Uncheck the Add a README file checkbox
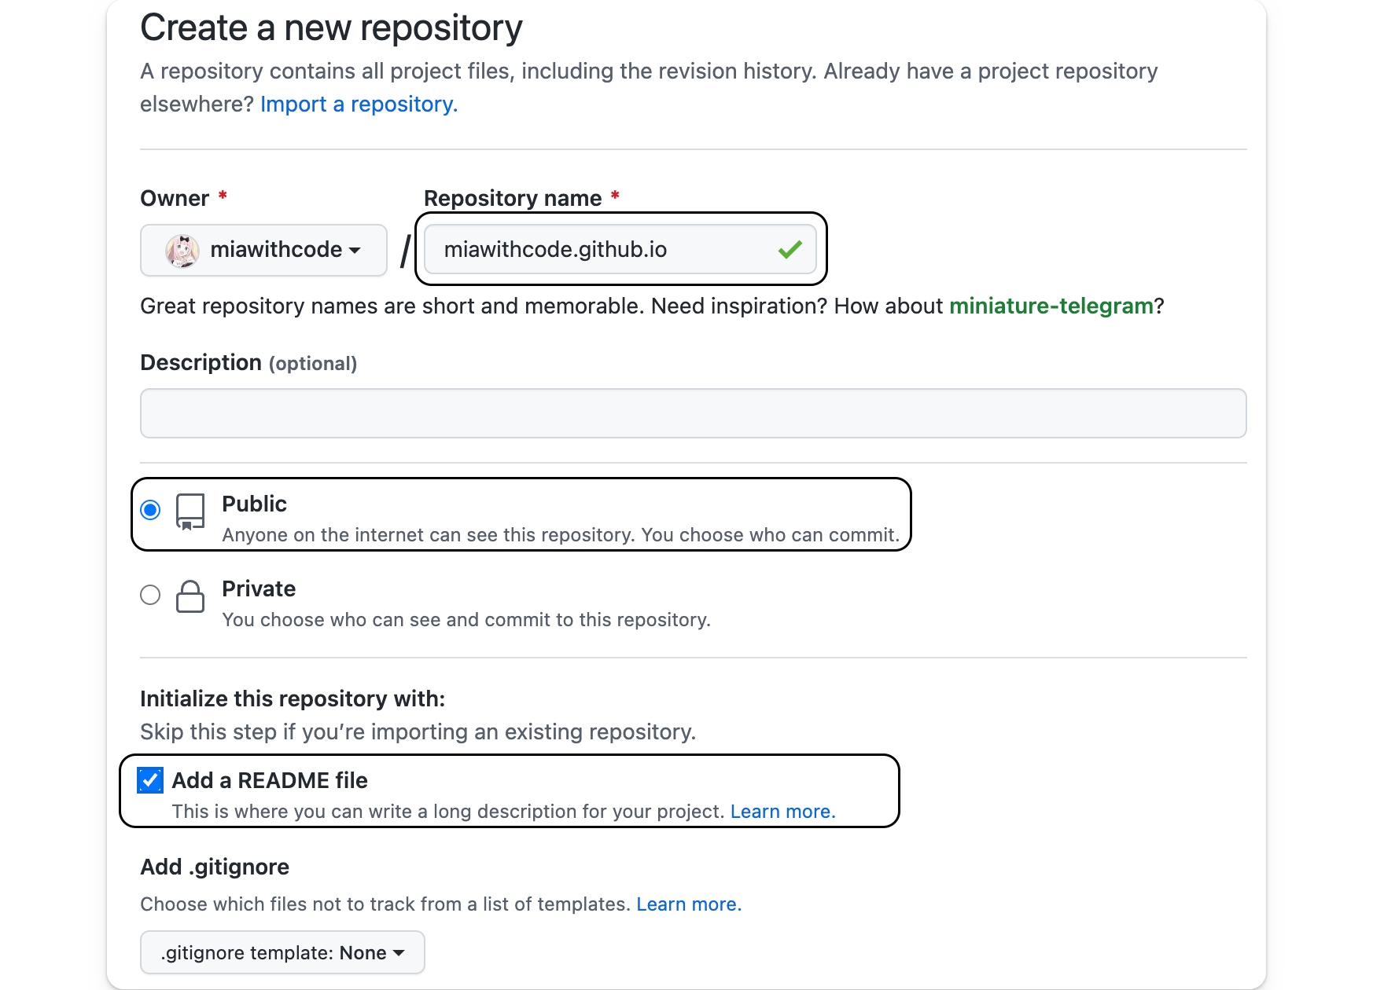Screen dimensions: 1373x990 150,780
